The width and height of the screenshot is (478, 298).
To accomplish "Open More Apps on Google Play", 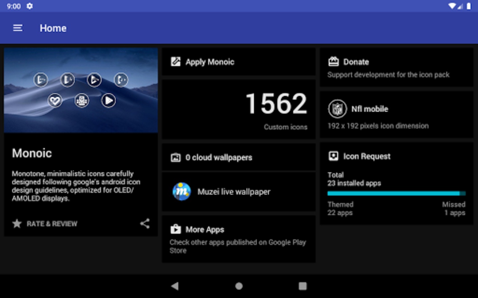I will [239, 239].
